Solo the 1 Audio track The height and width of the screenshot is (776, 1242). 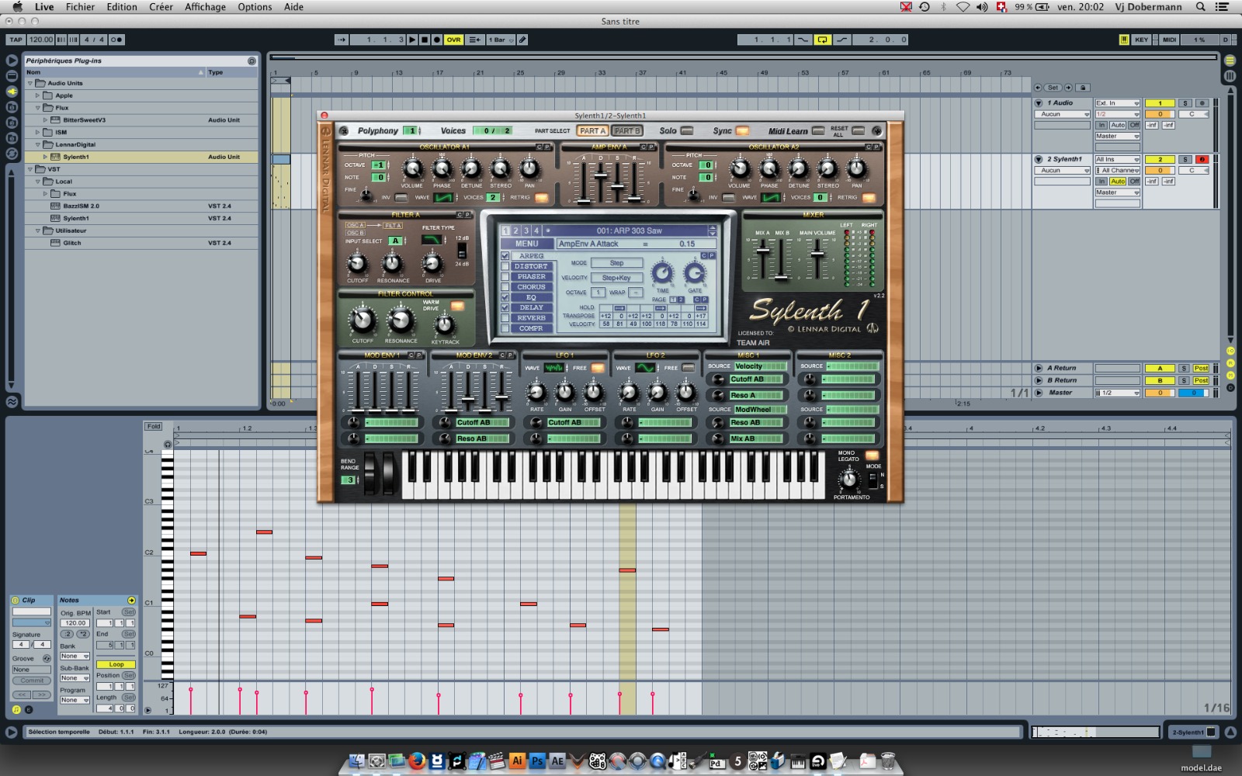click(1185, 103)
